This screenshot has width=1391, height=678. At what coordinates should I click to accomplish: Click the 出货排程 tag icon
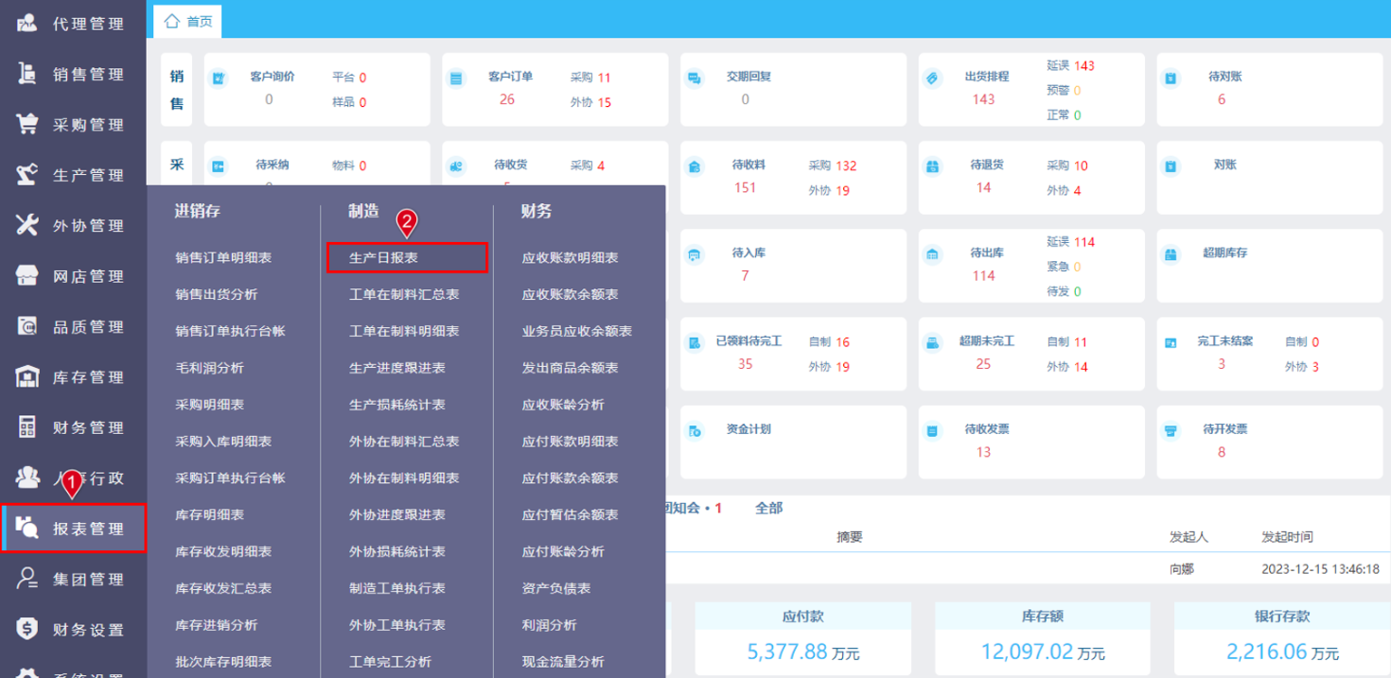click(933, 79)
